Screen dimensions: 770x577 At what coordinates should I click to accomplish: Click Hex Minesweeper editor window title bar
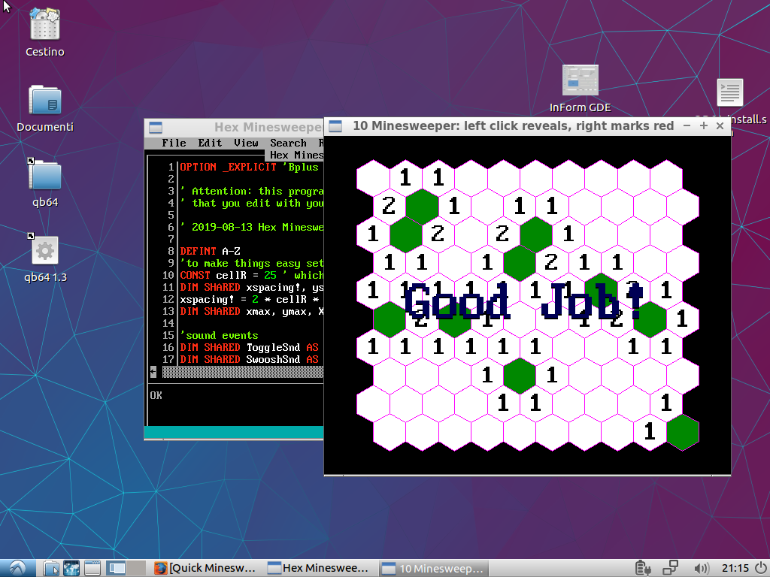(x=235, y=128)
